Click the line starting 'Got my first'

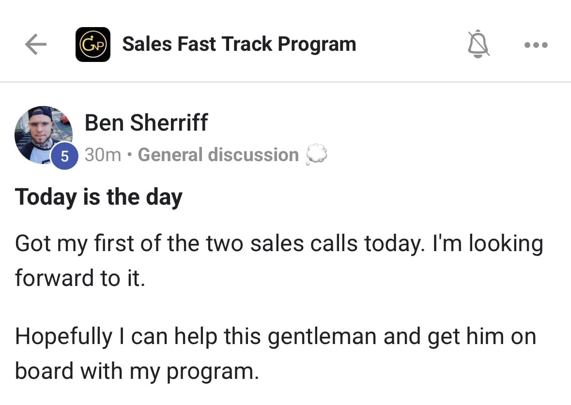point(278,243)
